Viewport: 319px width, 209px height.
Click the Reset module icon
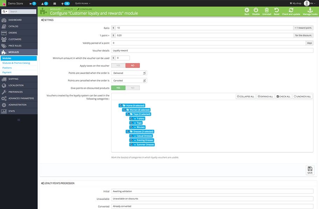point(277,10)
